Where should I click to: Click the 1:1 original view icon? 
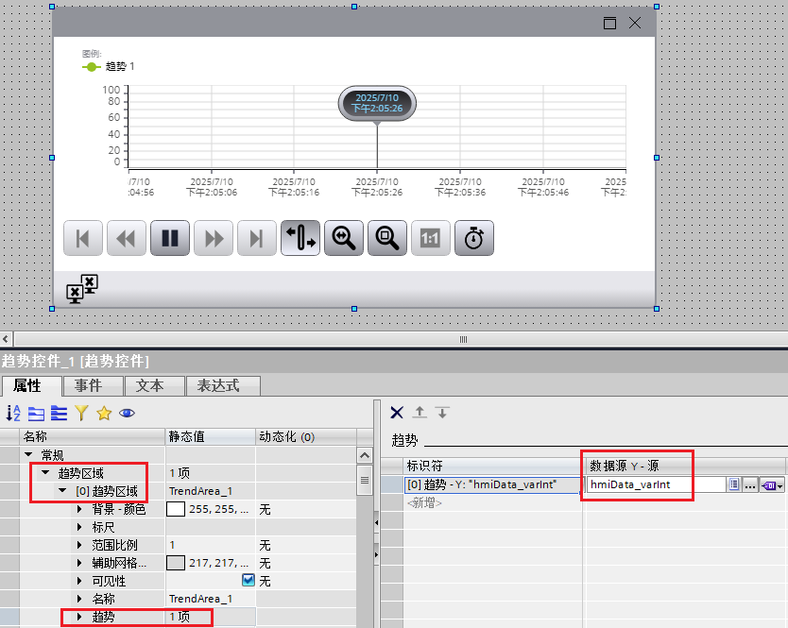point(430,239)
